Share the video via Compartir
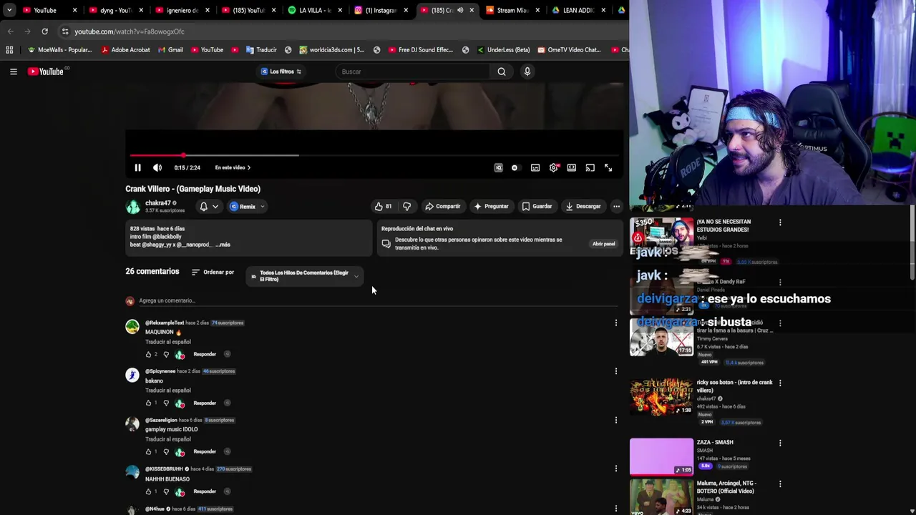The height and width of the screenshot is (515, 916). [x=442, y=206]
